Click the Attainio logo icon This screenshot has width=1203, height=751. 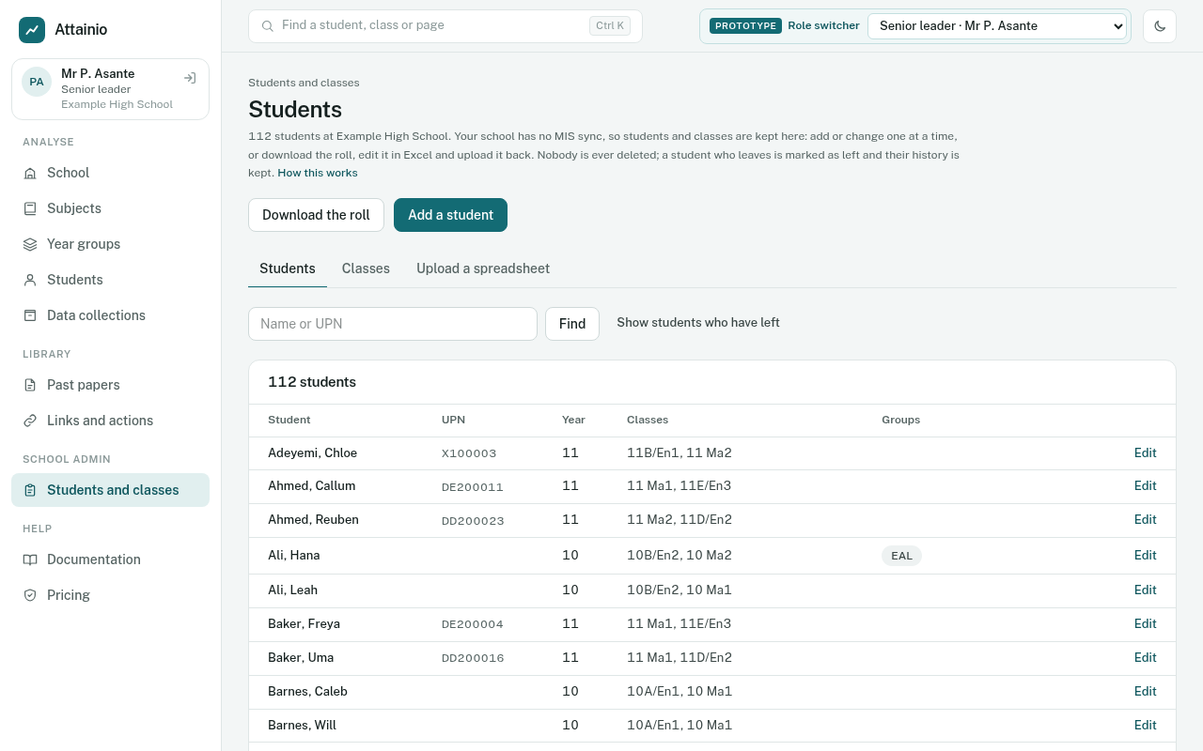click(x=32, y=30)
